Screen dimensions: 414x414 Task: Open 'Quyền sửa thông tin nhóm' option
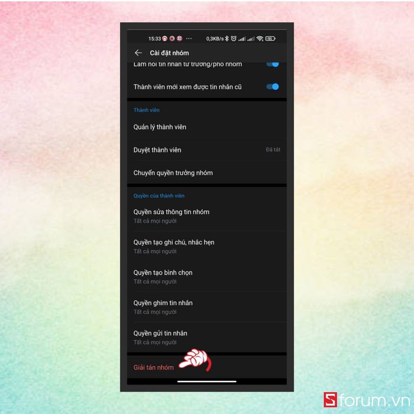coord(207,216)
